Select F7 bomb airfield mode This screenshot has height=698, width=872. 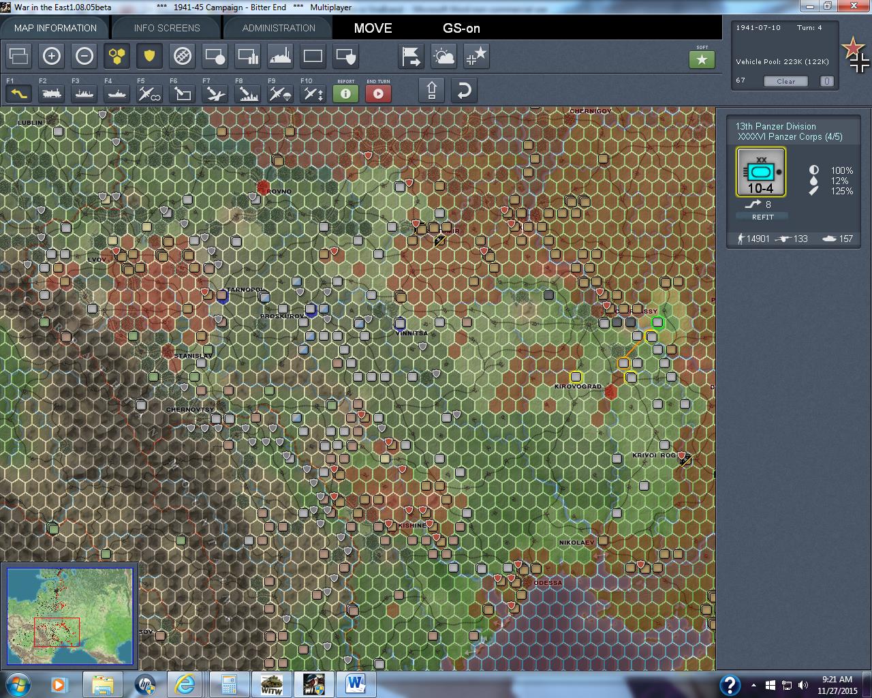tap(215, 93)
